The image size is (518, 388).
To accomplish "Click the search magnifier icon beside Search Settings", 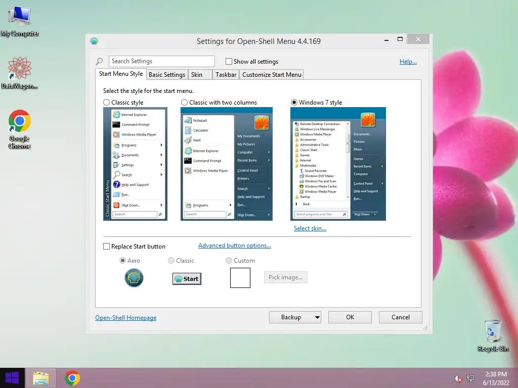I will click(99, 61).
